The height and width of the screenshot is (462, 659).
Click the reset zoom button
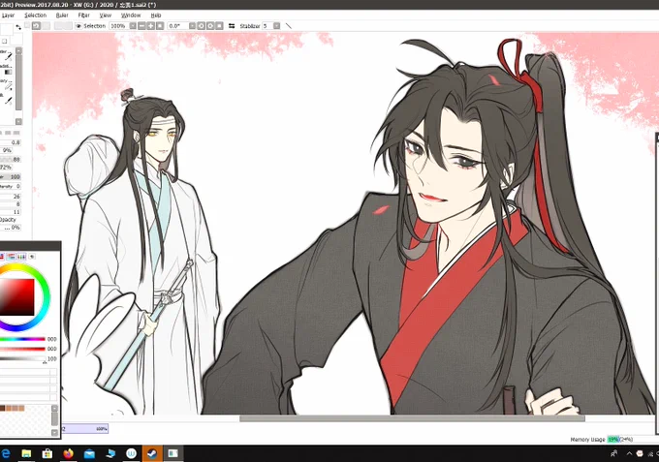tap(160, 26)
